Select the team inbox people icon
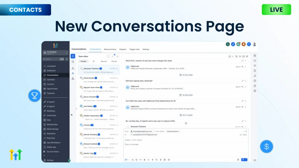This screenshot has height=168, width=299. coord(73,73)
